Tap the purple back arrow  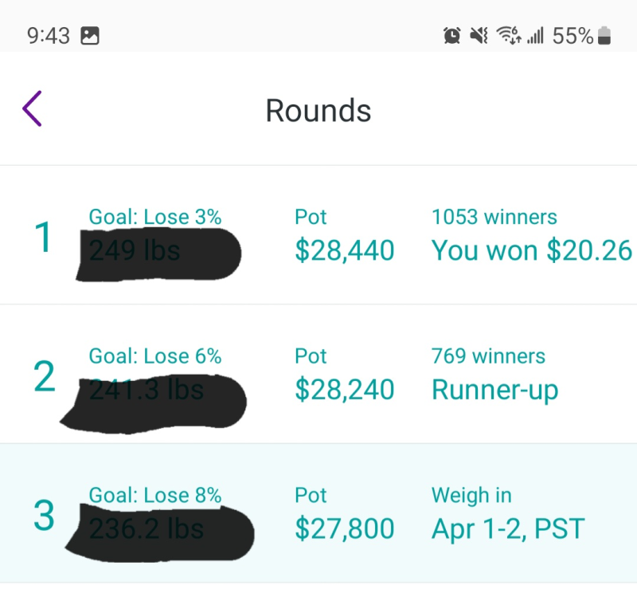(33, 109)
